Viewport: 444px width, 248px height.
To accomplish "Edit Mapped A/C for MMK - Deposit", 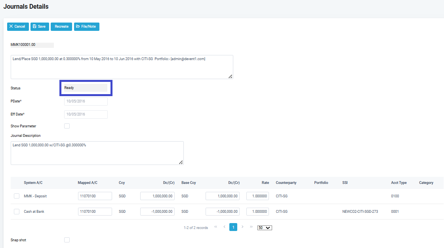I will pyautogui.click(x=95, y=196).
